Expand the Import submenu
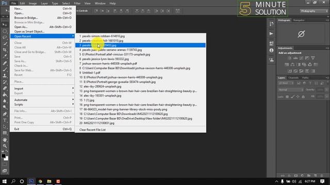Image resolution: width=330 pixels, height=185 pixels. 42,88
